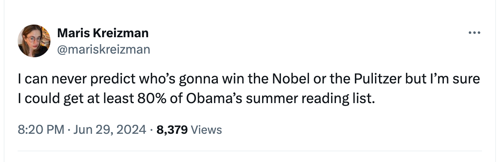Click the Views label beside the count
This screenshot has height=162, width=498.
pyautogui.click(x=207, y=130)
